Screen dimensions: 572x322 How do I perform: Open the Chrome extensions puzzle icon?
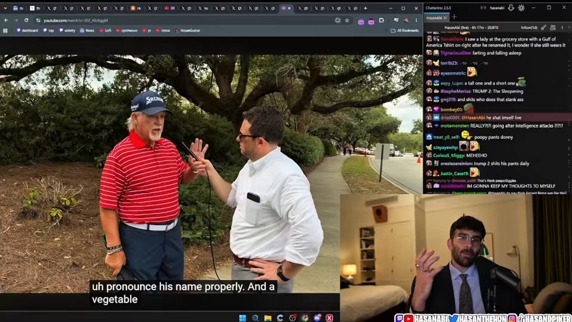coord(381,20)
